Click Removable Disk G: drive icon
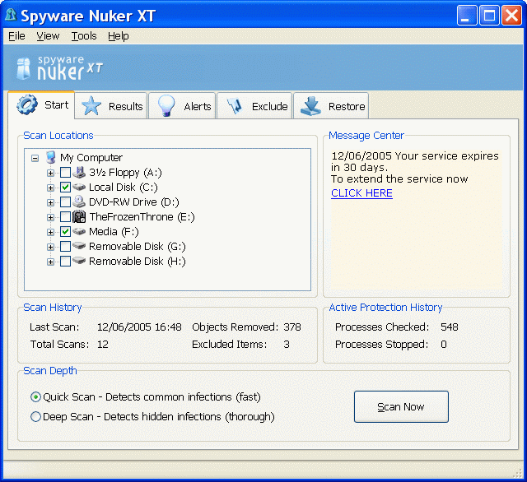 click(79, 246)
